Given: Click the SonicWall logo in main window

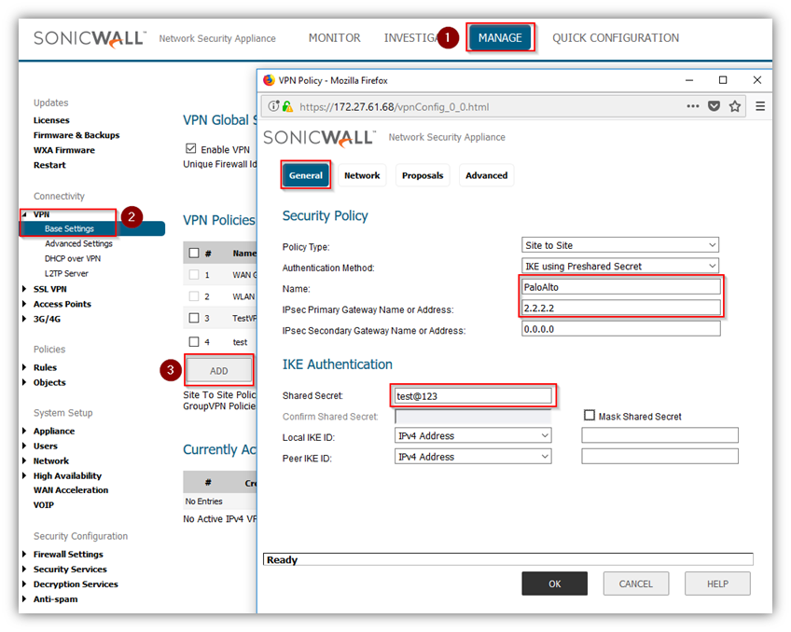Looking at the screenshot, I should [x=90, y=38].
